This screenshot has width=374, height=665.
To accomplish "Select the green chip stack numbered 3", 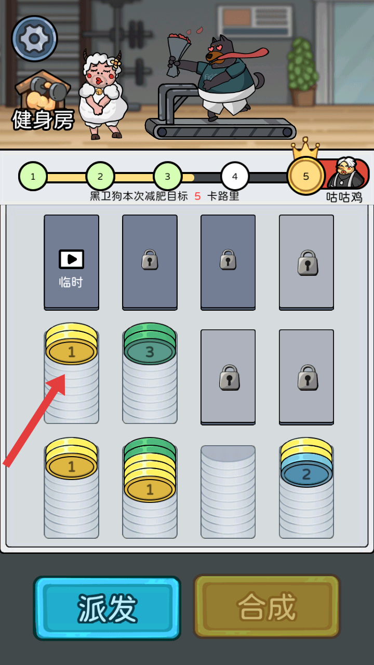I will 150,373.
